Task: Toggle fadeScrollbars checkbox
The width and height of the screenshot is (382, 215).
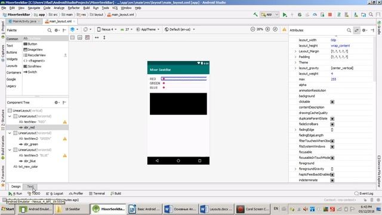Action: pyautogui.click(x=332, y=124)
